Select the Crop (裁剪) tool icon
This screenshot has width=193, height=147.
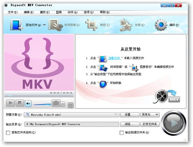[91, 25]
